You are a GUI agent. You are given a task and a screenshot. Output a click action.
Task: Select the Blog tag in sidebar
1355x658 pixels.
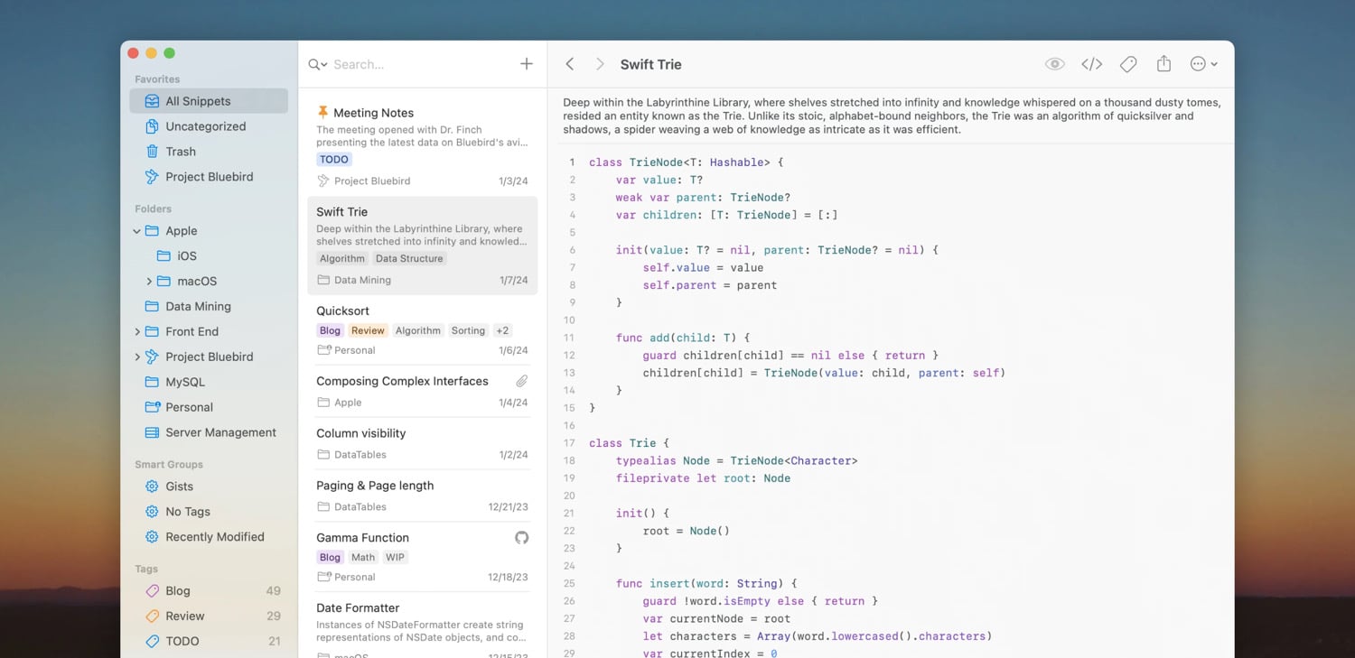178,591
